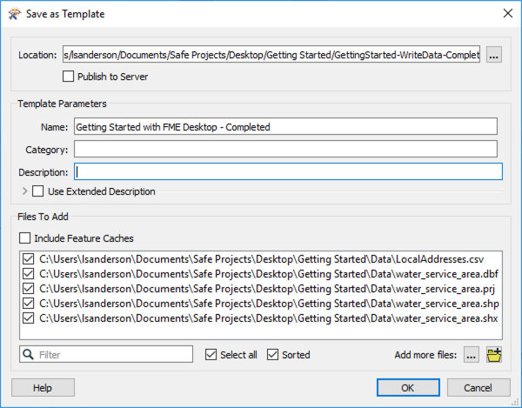Screen dimensions: 522x408
Task: Uncheck water_service_area.prj checkbox
Action: (x=29, y=289)
